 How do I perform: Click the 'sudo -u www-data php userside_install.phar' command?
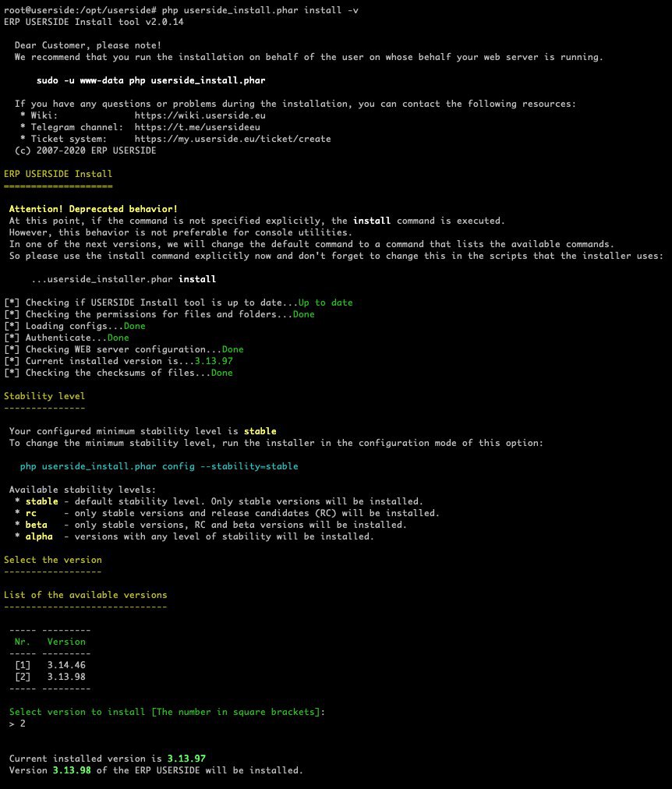[x=151, y=80]
